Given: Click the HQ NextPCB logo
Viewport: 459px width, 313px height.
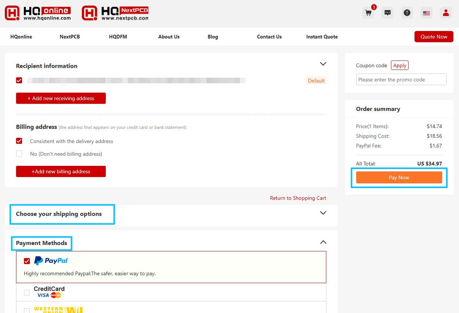Looking at the screenshot, I should point(115,13).
